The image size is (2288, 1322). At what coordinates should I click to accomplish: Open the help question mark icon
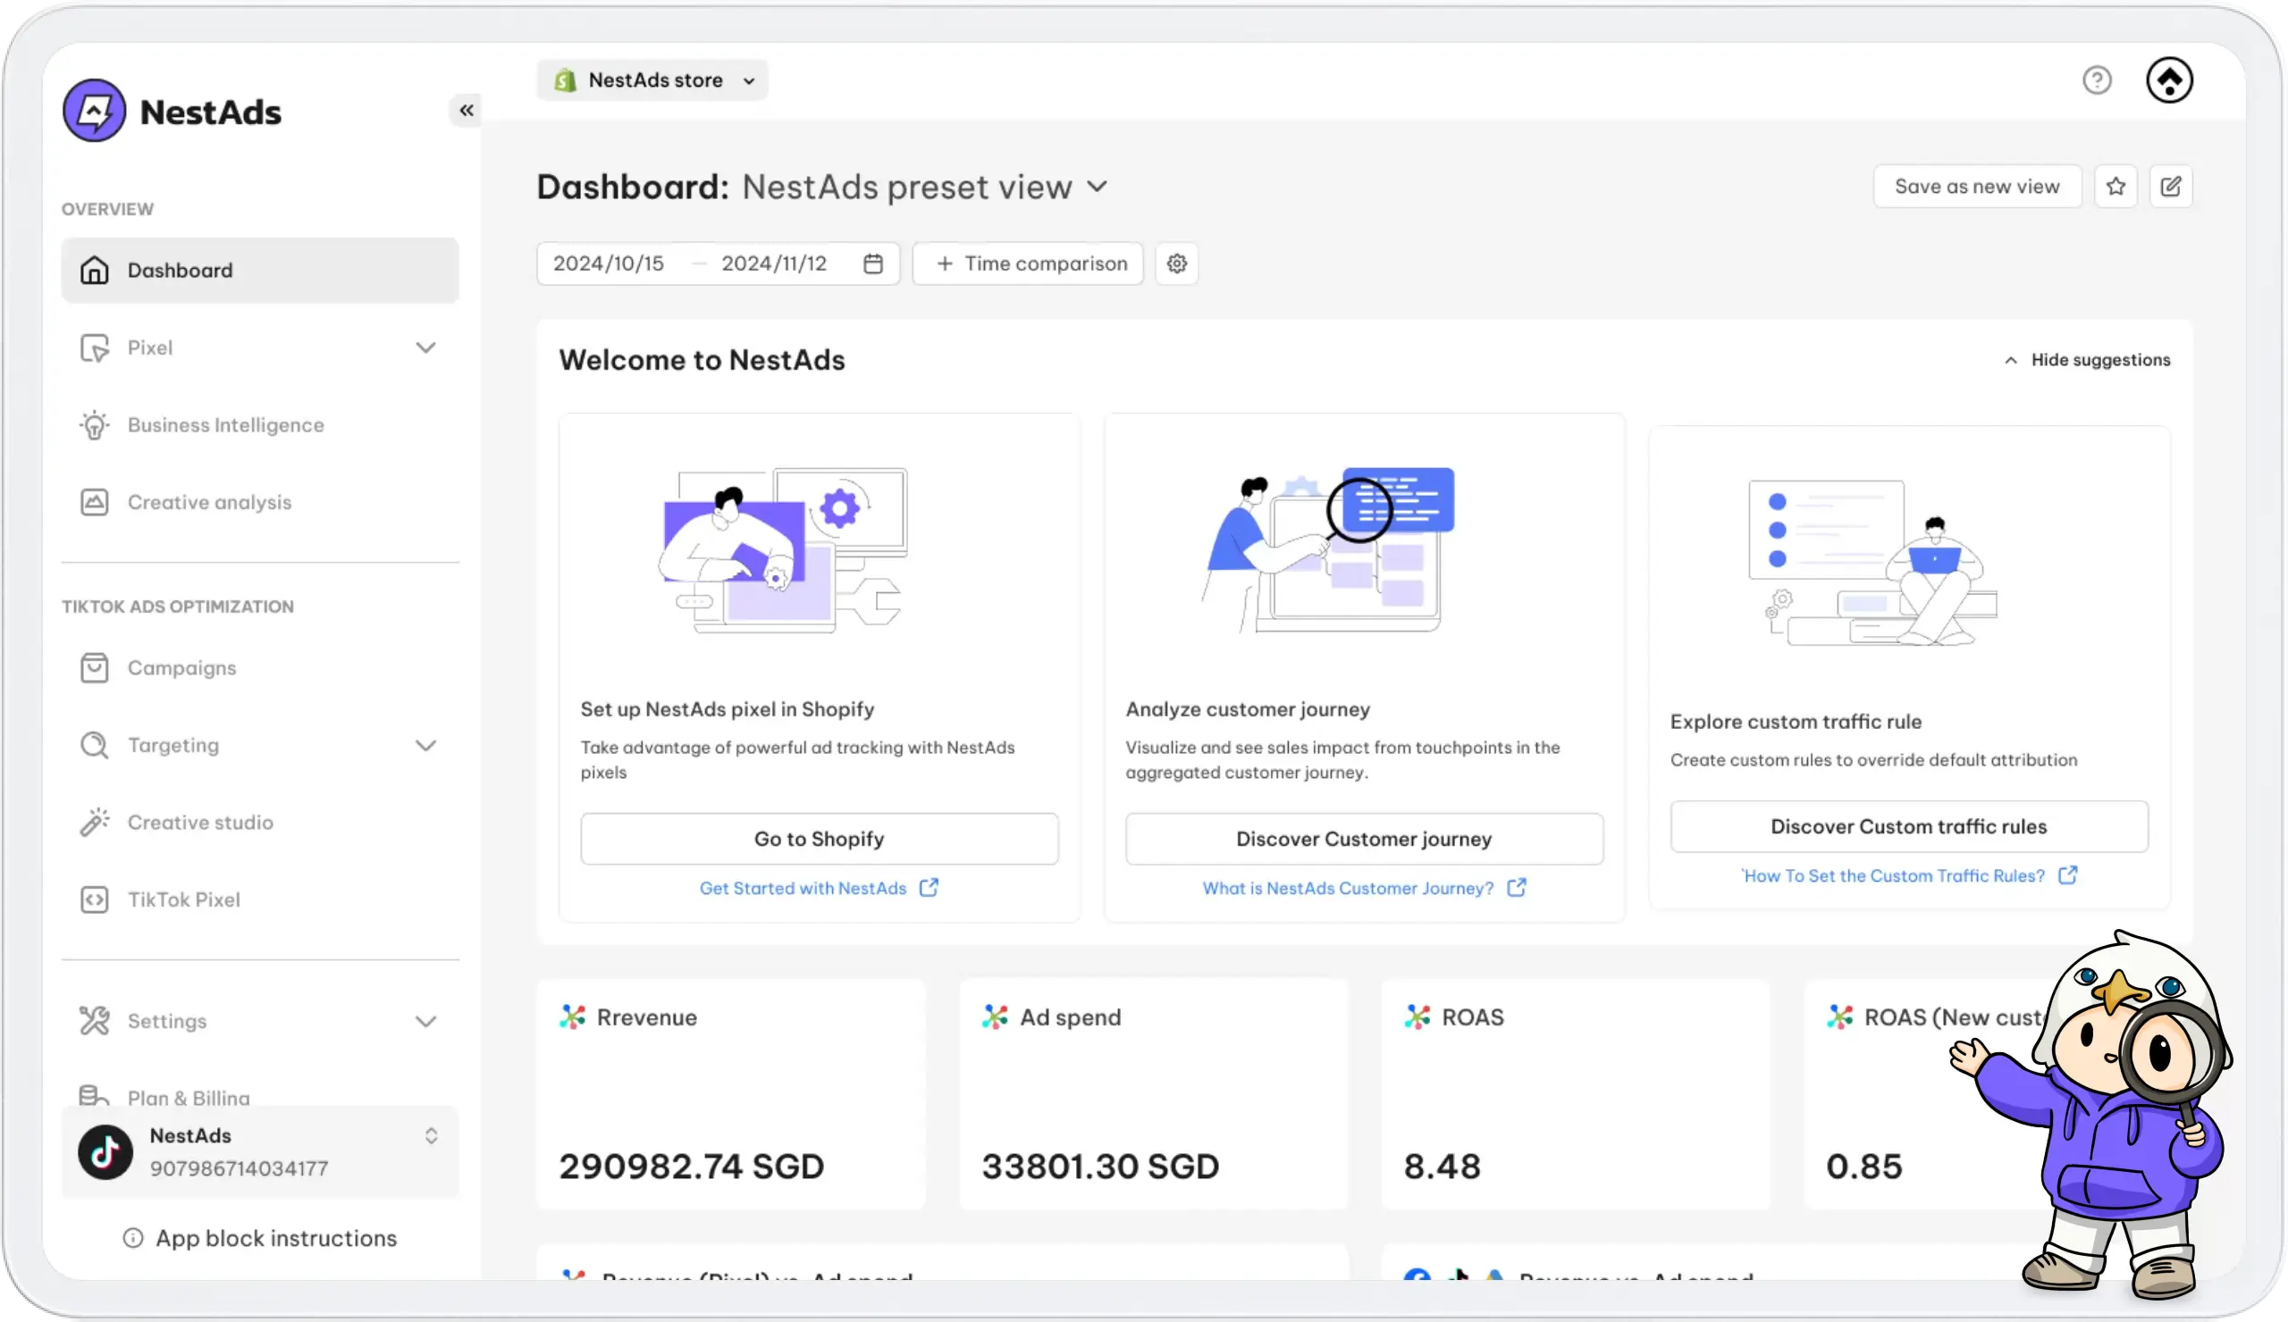click(x=2097, y=79)
